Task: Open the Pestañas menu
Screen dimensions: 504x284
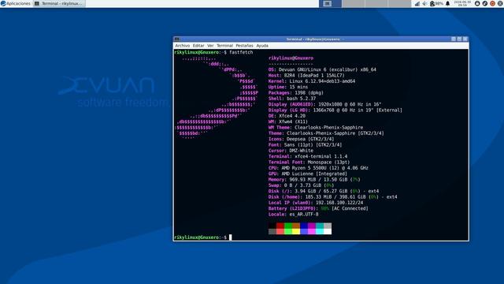Action: (244, 46)
